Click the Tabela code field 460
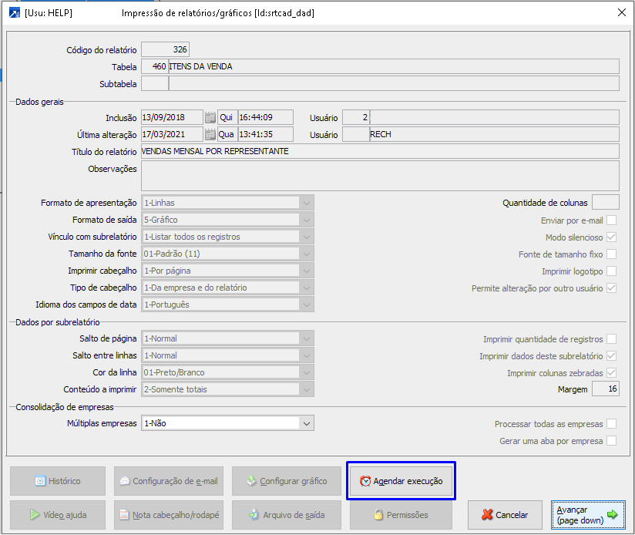This screenshot has height=535, width=635. [155, 67]
